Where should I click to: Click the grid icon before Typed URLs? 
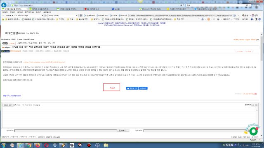pos(81,16)
